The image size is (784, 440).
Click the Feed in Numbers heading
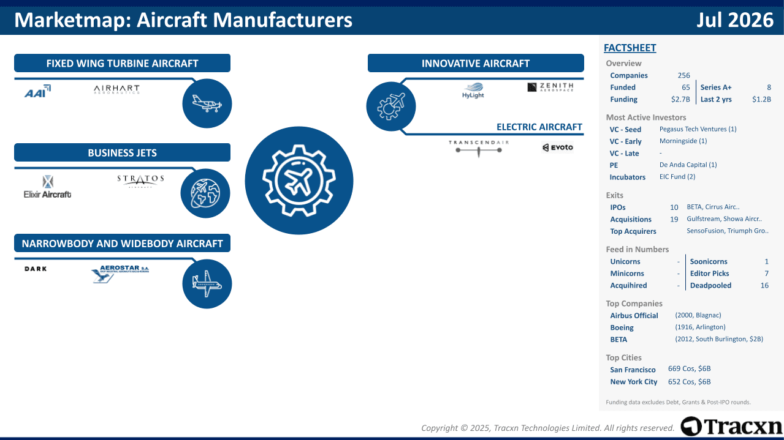click(637, 250)
